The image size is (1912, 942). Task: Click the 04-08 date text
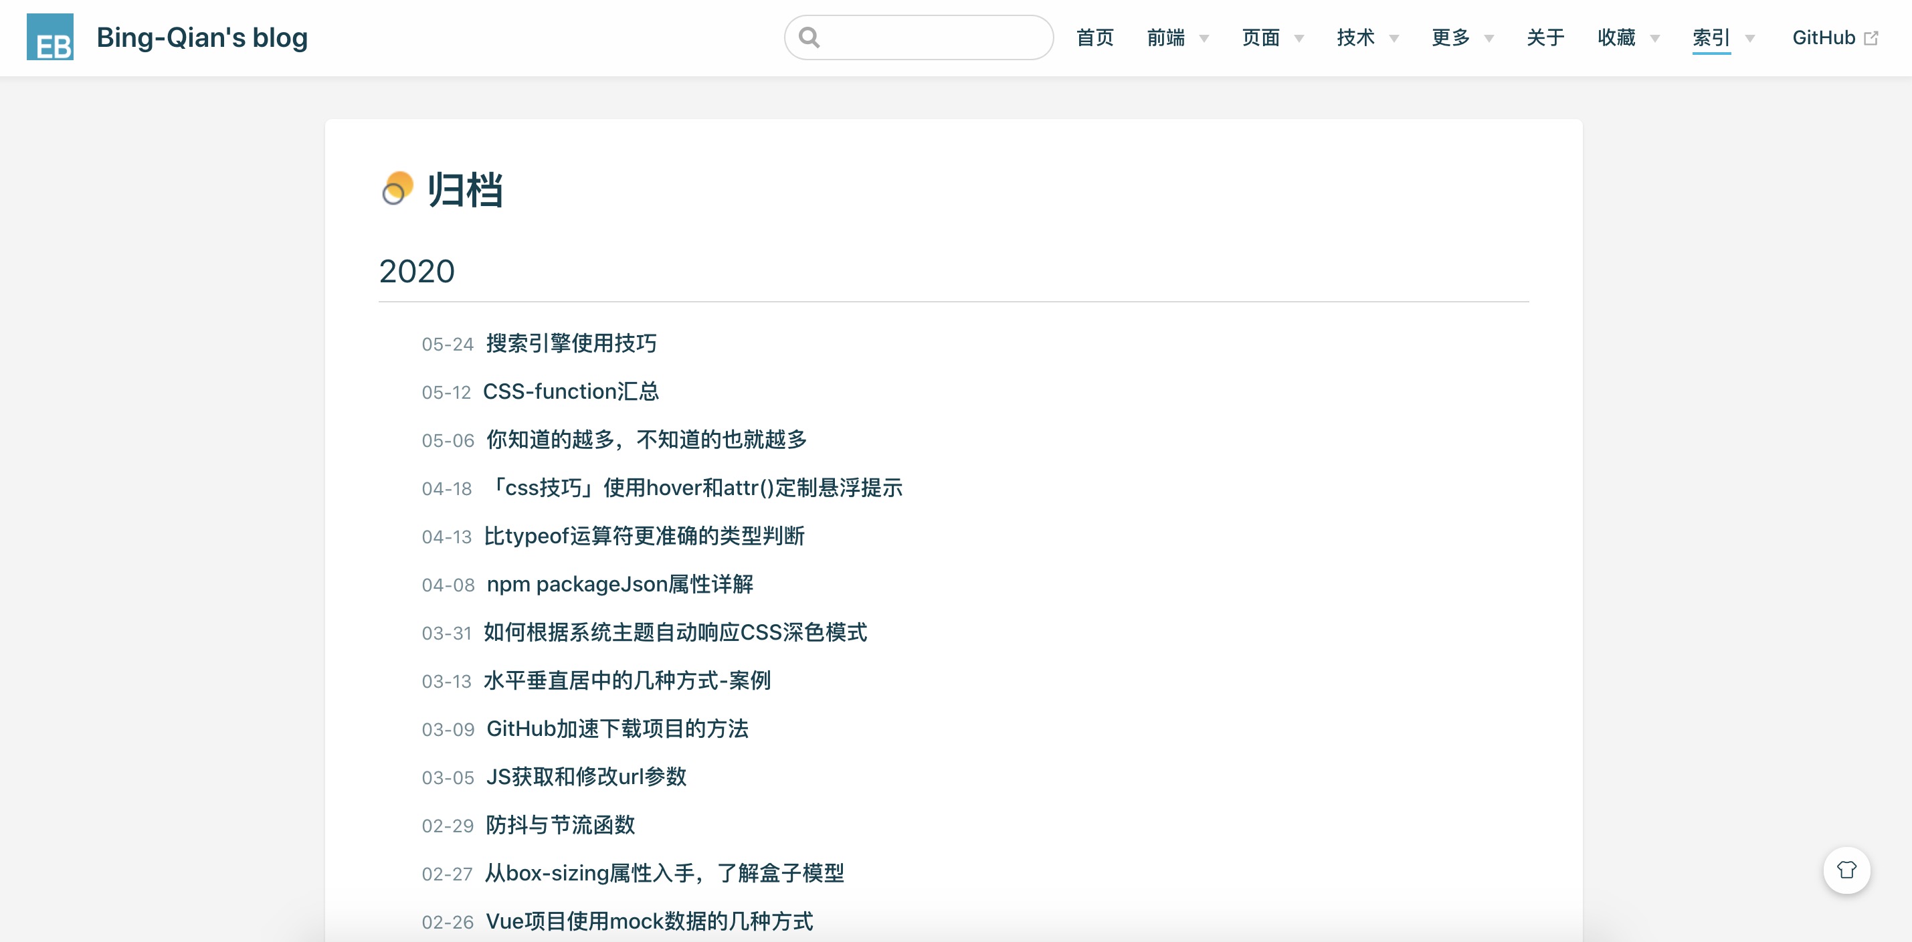(x=448, y=585)
